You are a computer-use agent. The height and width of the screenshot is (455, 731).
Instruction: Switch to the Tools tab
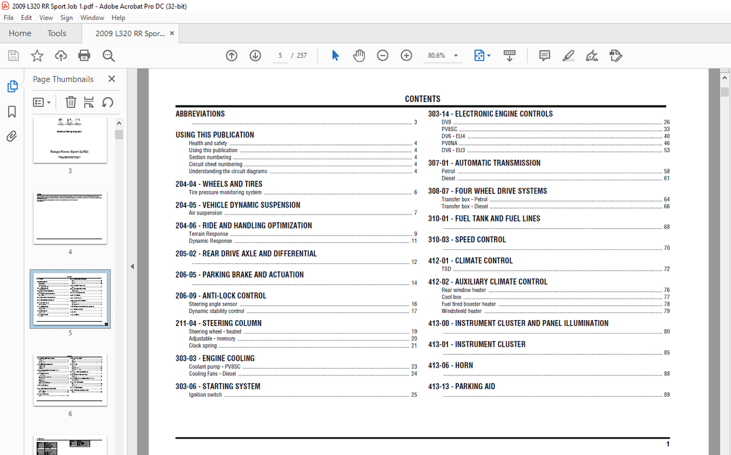[57, 33]
